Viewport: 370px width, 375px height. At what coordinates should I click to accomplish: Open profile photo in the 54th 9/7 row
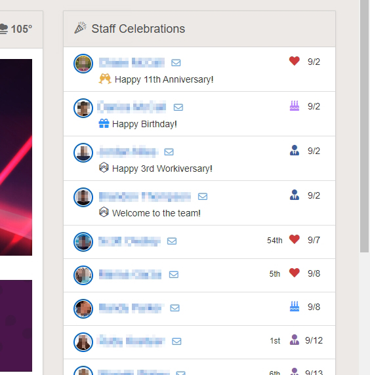pos(83,242)
